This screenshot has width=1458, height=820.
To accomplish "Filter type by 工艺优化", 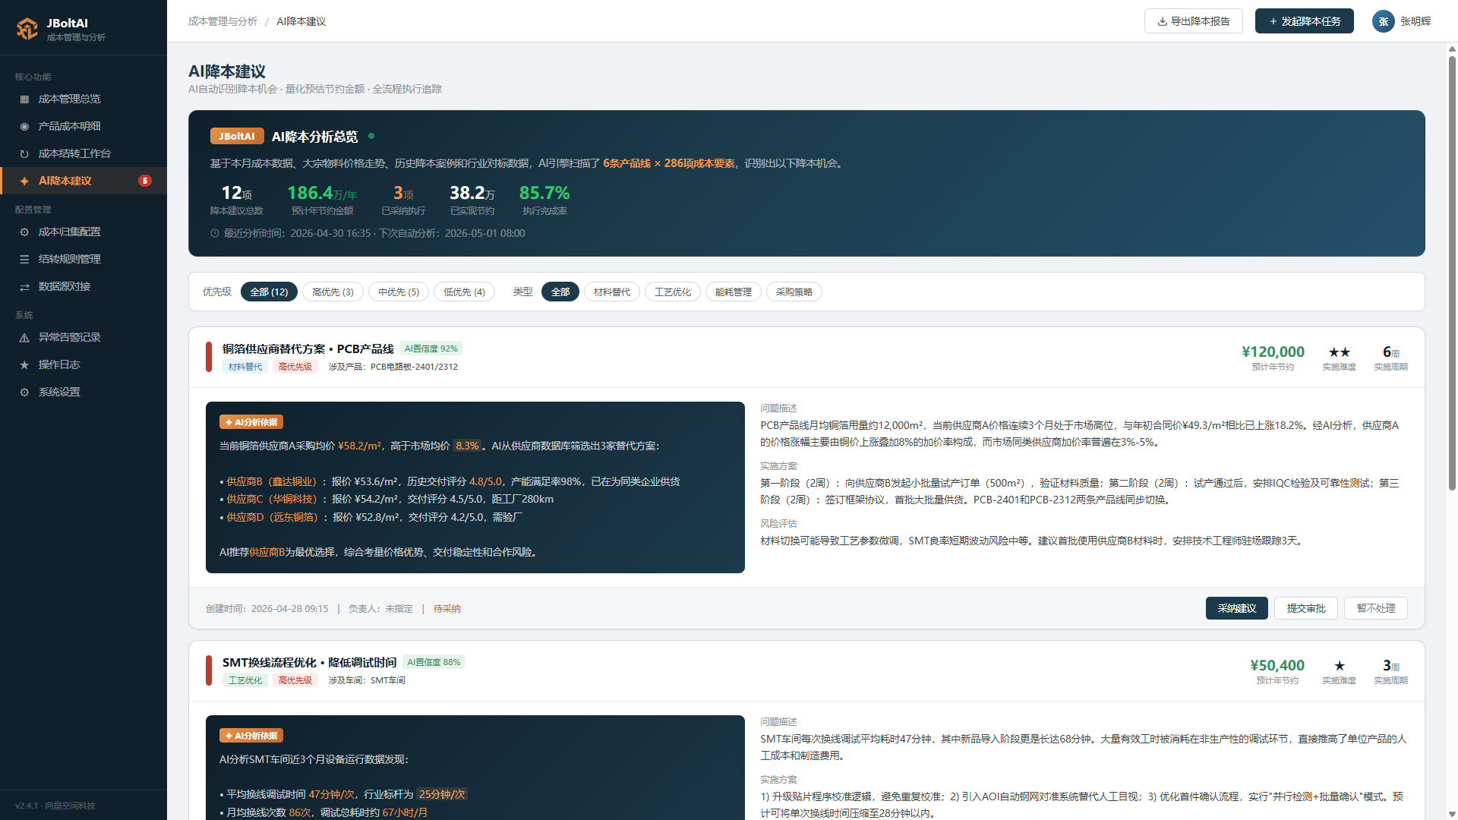I will (x=673, y=292).
